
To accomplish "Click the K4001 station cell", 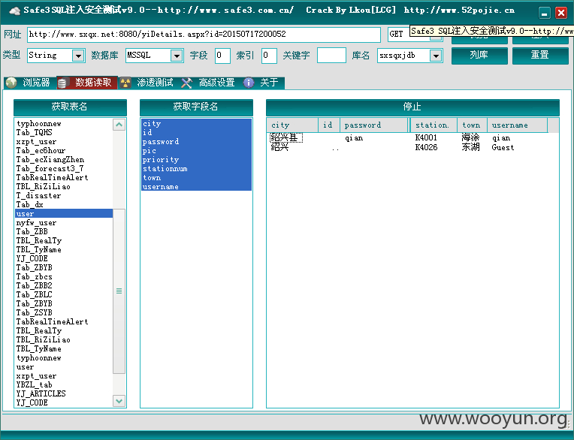I will click(x=426, y=138).
